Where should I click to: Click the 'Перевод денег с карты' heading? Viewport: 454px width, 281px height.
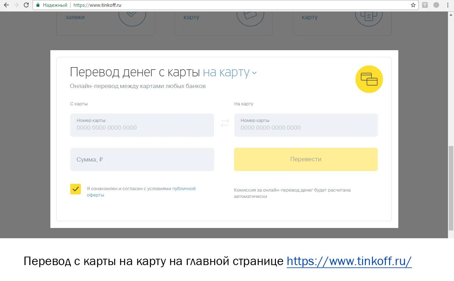point(135,72)
